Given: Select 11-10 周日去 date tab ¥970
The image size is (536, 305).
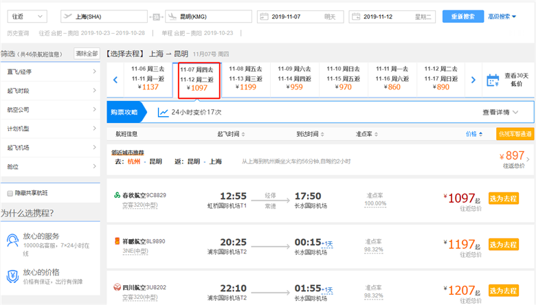Looking at the screenshot, I should click(343, 78).
